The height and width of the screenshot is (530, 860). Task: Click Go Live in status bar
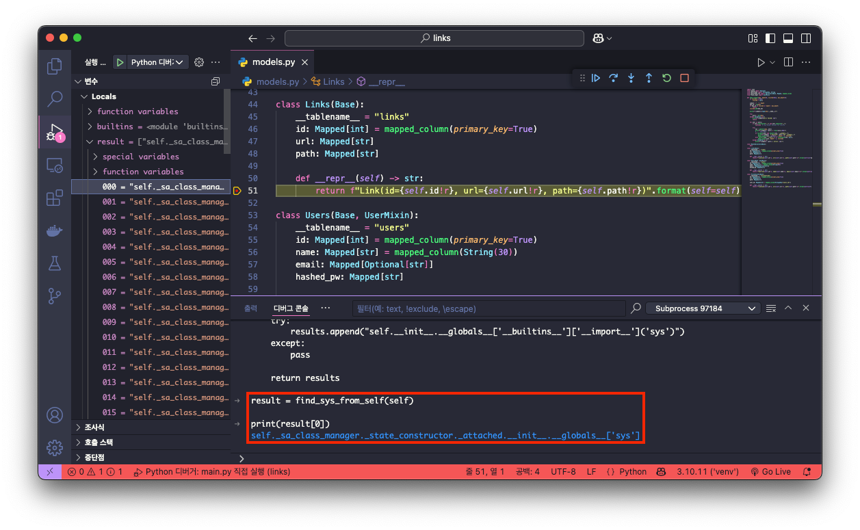pos(770,472)
